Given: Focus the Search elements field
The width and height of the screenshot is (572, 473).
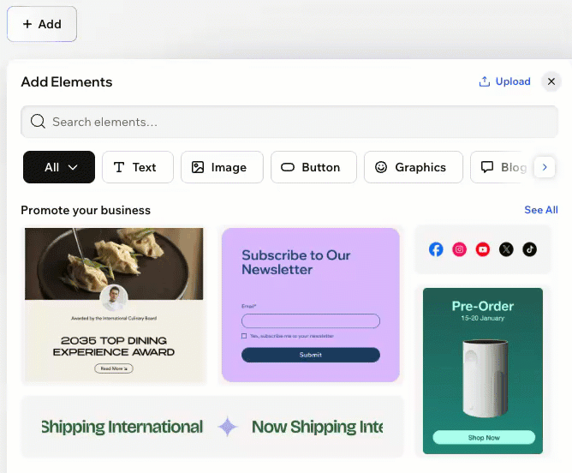Looking at the screenshot, I should (289, 122).
